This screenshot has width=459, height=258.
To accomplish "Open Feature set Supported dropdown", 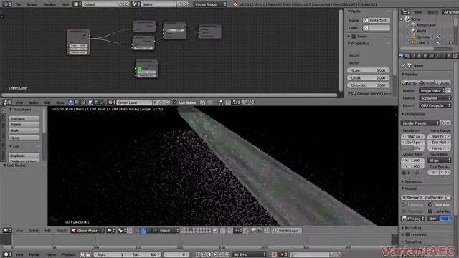I will point(435,98).
